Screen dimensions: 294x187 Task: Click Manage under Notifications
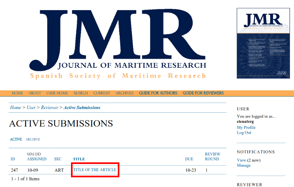point(244,166)
